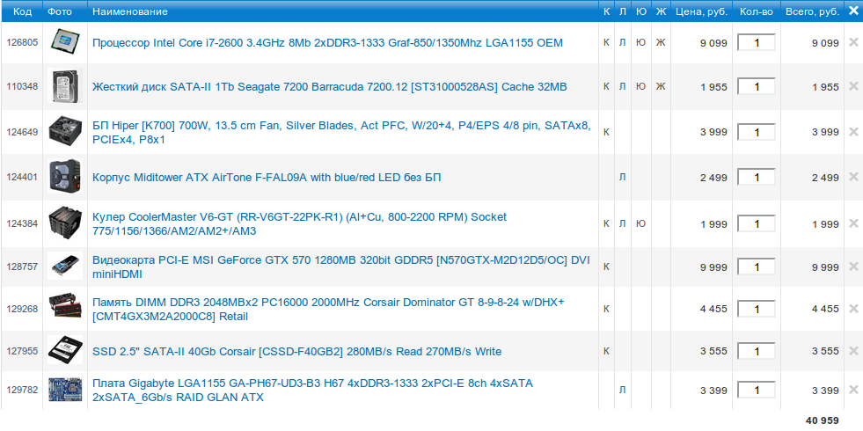Remove the Hiper K700 power supply row
The width and height of the screenshot is (863, 431).
coord(852,132)
